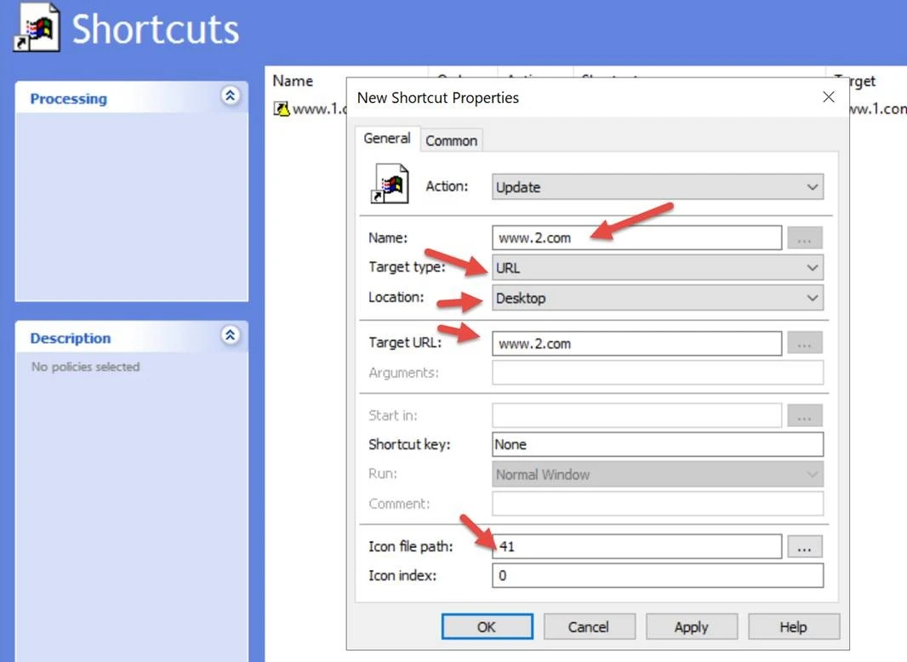
Task: Click the shortcut icon beside Action
Action: coord(391,185)
